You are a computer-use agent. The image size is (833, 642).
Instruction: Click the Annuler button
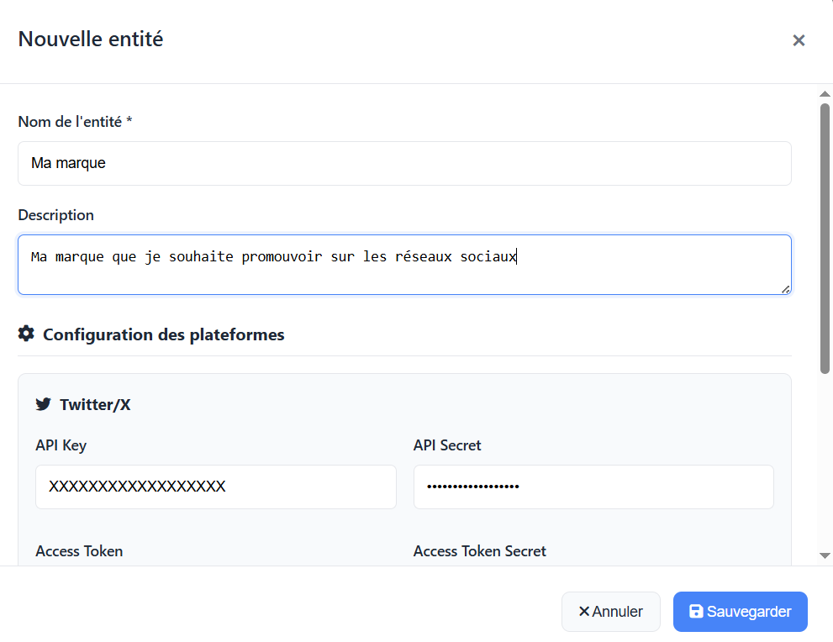(610, 612)
